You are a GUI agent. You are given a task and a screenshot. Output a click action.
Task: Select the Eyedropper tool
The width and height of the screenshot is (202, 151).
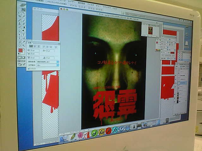24,42
